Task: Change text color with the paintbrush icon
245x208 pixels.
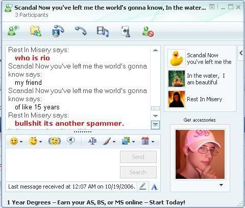Action: pyautogui.click(x=107, y=141)
